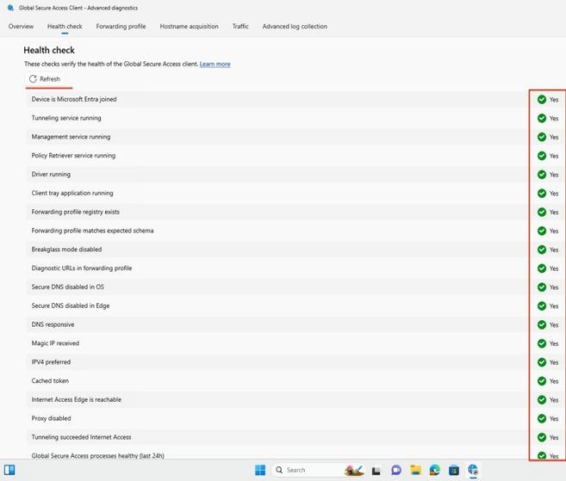566x481 pixels.
Task: Click green check for IPV4 preferred
Action: 542,362
